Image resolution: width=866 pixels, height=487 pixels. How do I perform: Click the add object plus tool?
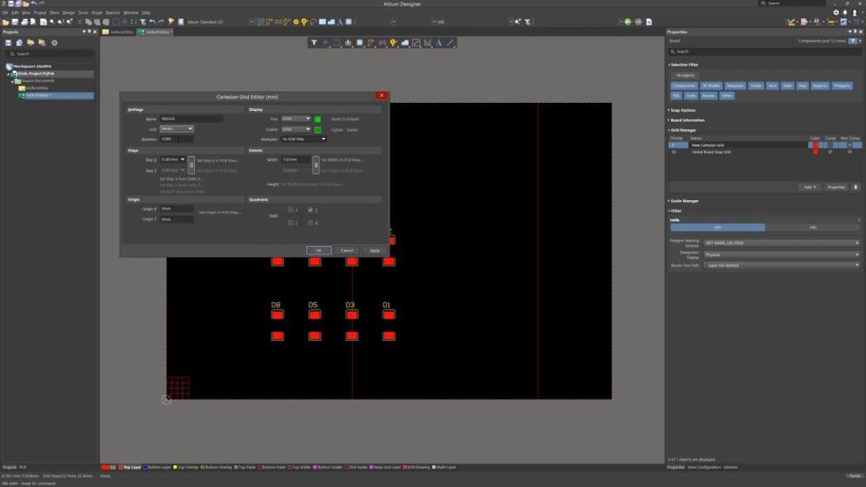tap(326, 42)
